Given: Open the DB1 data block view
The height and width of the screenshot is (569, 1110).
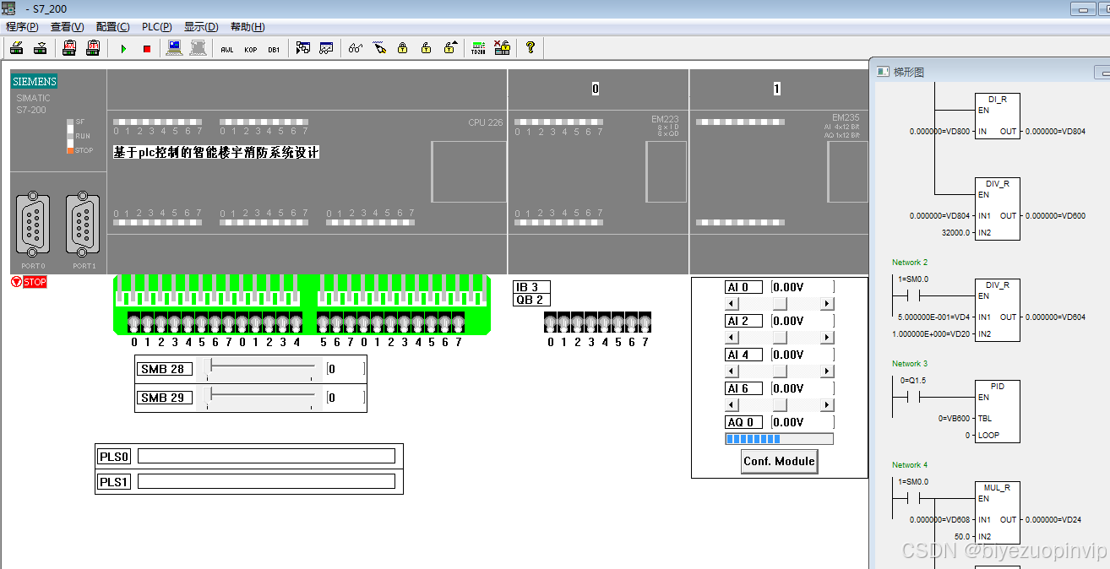Looking at the screenshot, I should [274, 49].
